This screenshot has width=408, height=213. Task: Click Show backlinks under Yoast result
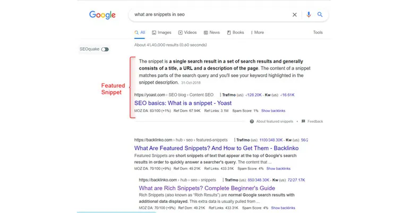click(x=273, y=111)
